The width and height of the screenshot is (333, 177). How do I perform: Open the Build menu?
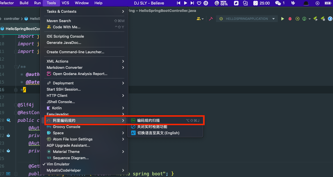pyautogui.click(x=24, y=3)
